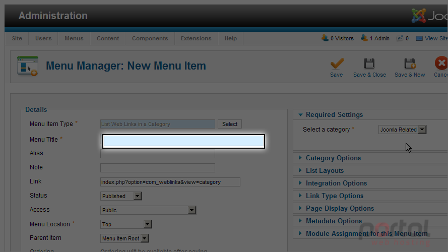
Task: Open the Extensions menu
Action: click(x=196, y=38)
